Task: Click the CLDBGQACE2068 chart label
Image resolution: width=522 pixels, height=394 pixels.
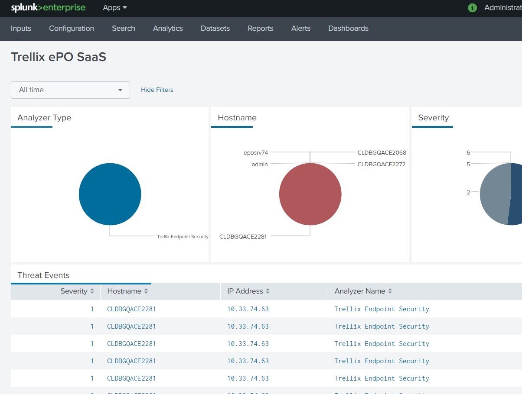Action: coord(382,153)
